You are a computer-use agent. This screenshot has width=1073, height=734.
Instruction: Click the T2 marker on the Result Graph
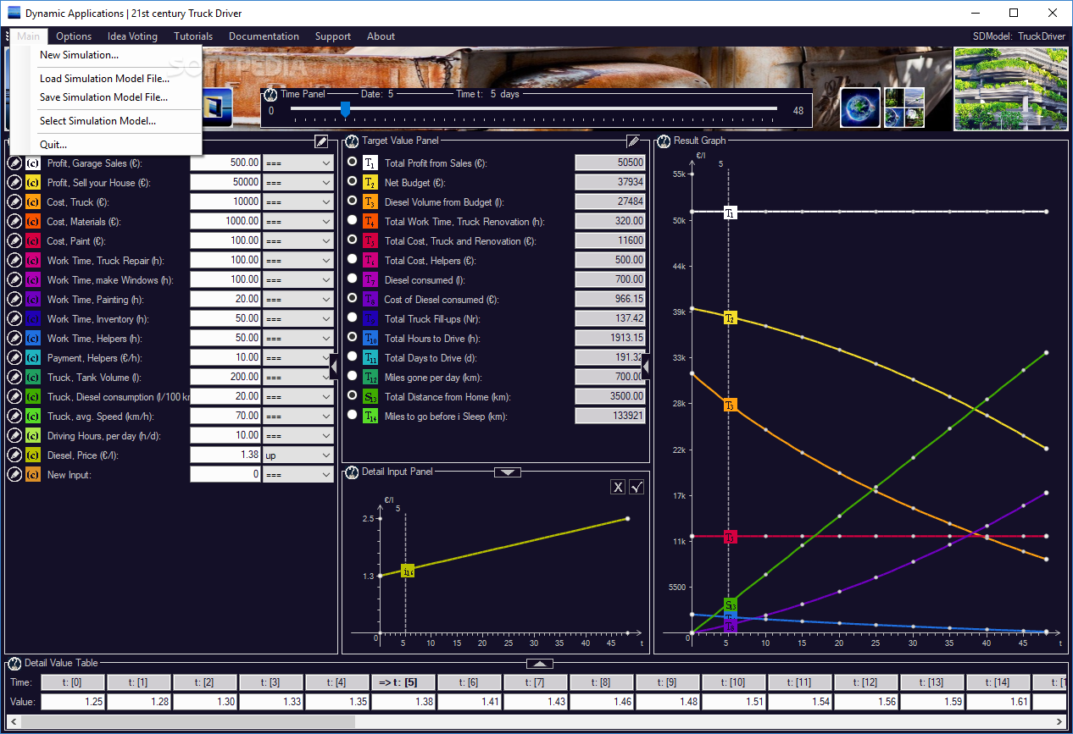click(730, 317)
